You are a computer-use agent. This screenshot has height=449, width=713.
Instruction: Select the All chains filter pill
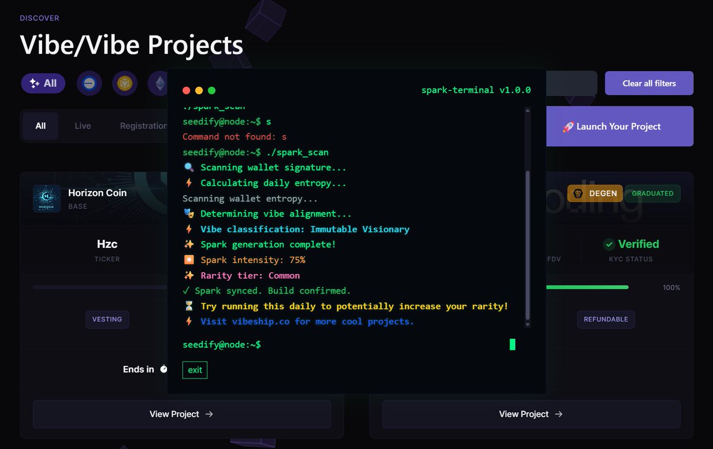click(x=43, y=84)
